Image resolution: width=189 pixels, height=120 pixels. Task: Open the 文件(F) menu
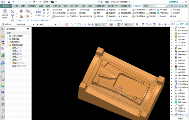(6, 6)
